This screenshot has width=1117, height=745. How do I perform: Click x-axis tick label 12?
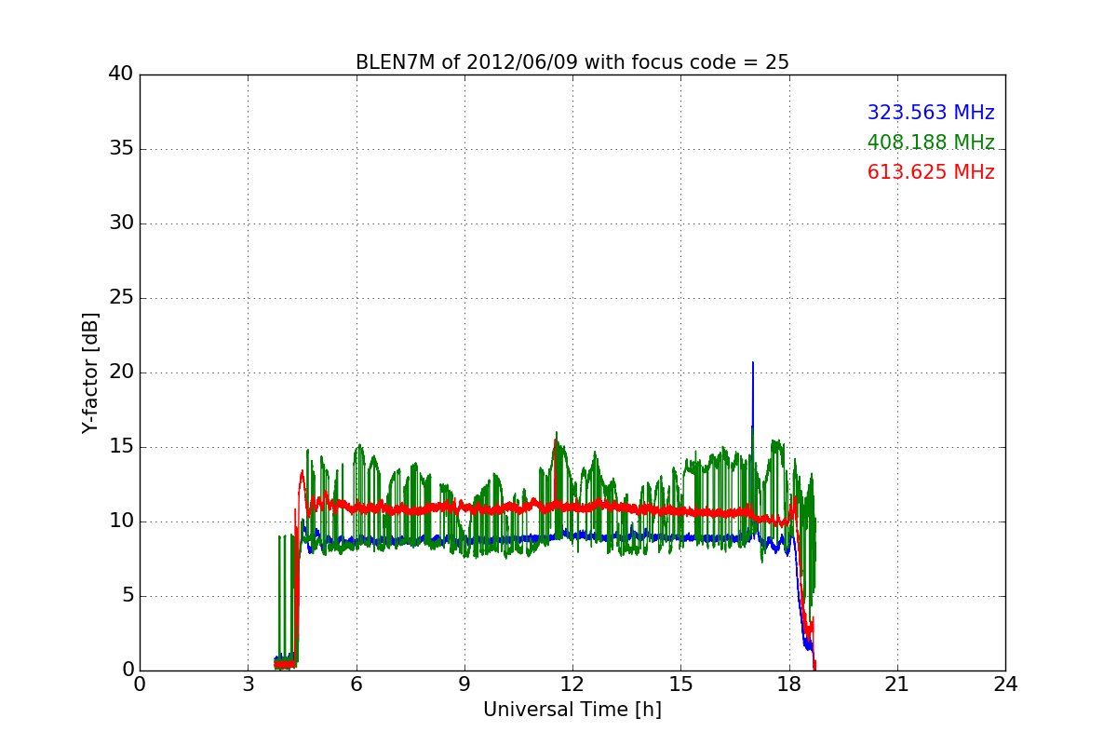[572, 684]
